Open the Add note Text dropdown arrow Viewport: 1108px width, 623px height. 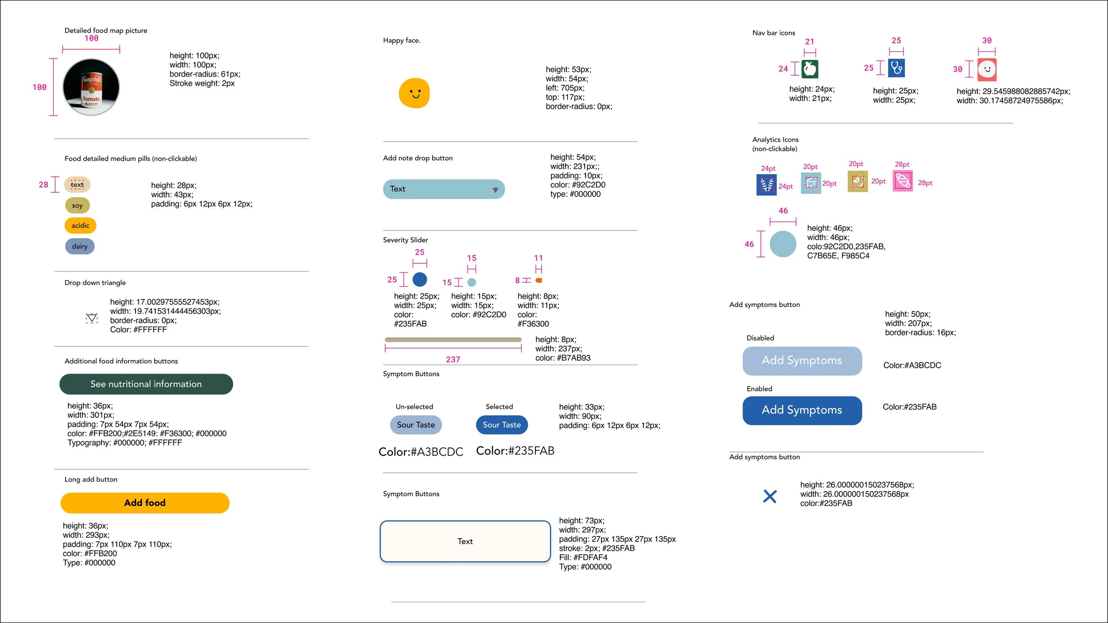(495, 190)
